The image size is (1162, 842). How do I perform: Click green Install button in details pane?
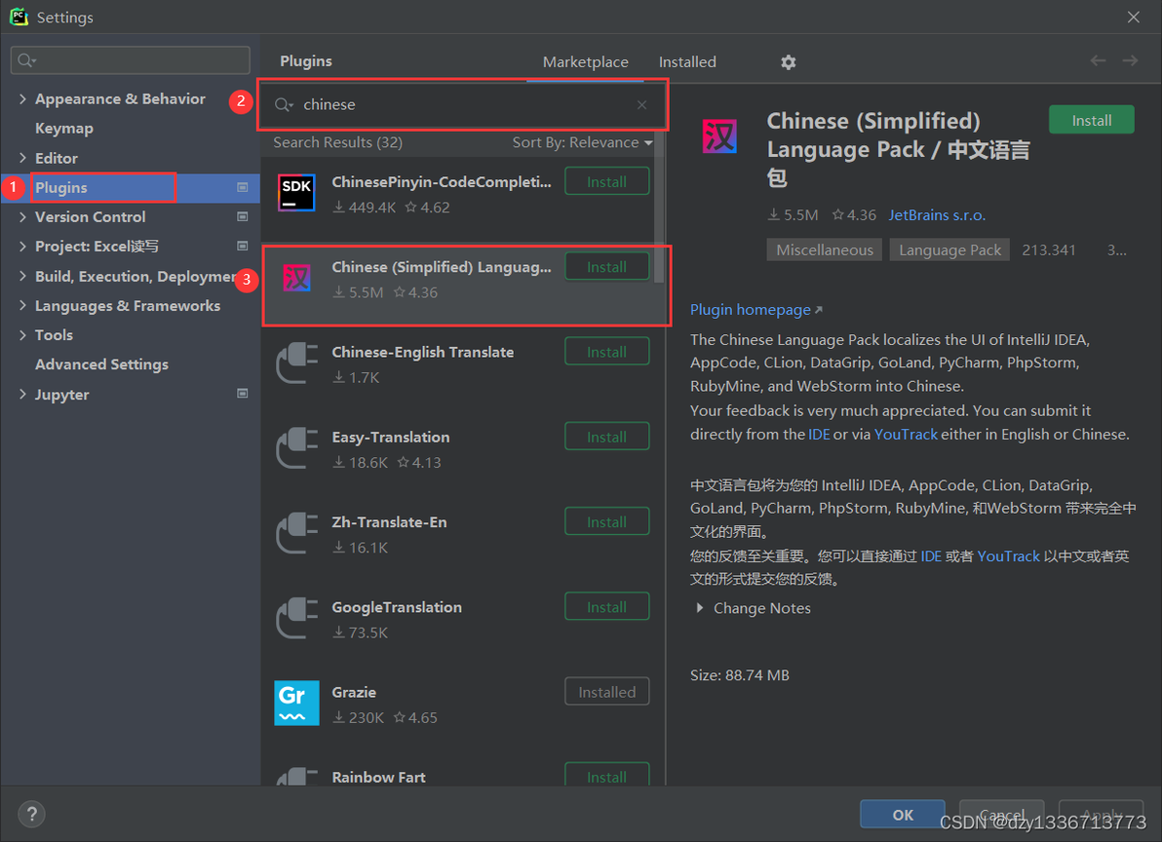[1091, 120]
